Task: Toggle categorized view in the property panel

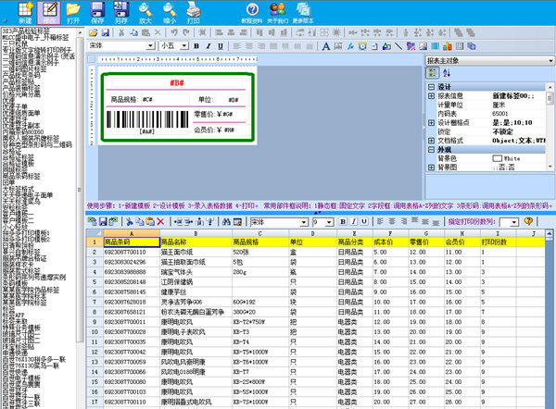Action: pyautogui.click(x=432, y=73)
